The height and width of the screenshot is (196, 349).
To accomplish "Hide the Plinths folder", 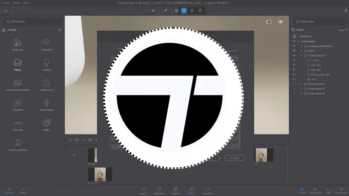I will pos(294,51).
